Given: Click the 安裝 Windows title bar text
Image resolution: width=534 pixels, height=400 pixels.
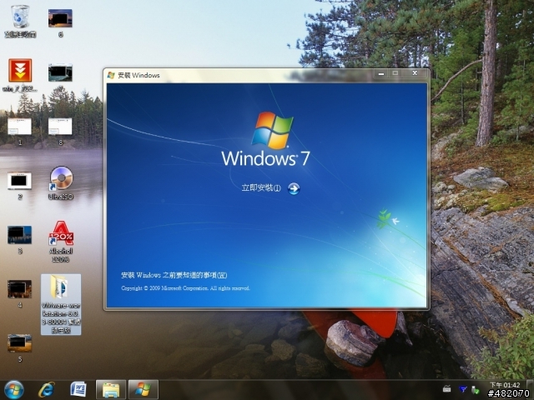Looking at the screenshot, I should coord(139,75).
